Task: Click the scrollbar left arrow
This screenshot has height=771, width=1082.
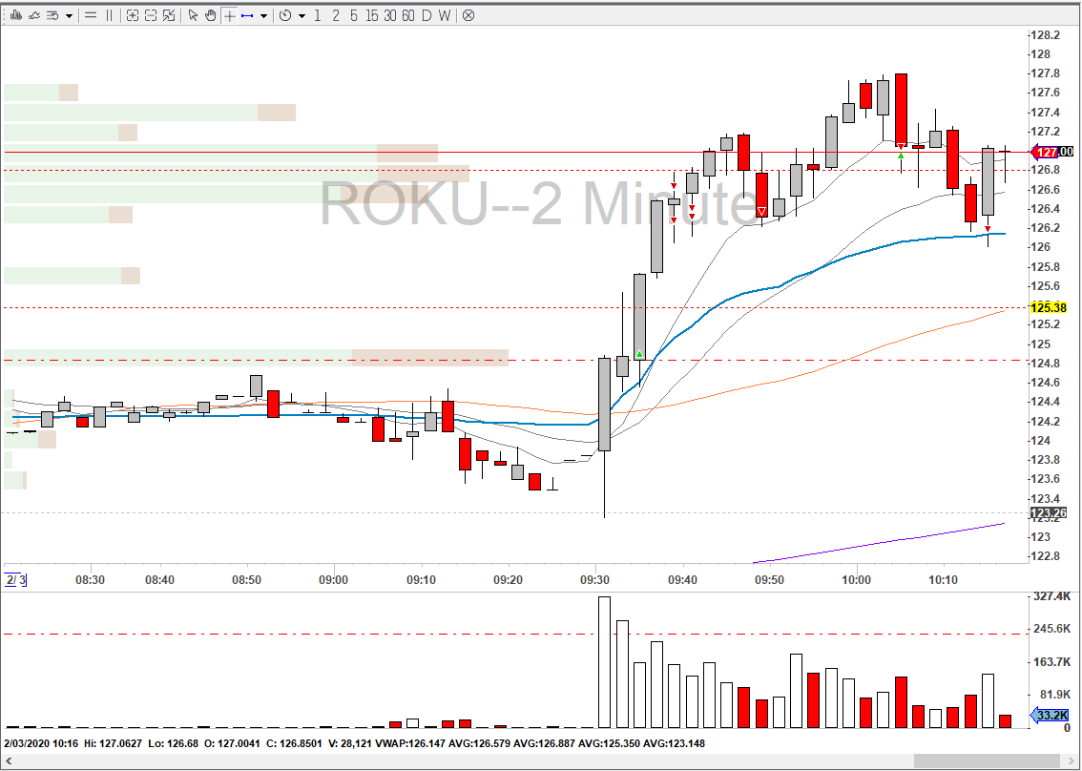Action: pyautogui.click(x=9, y=761)
